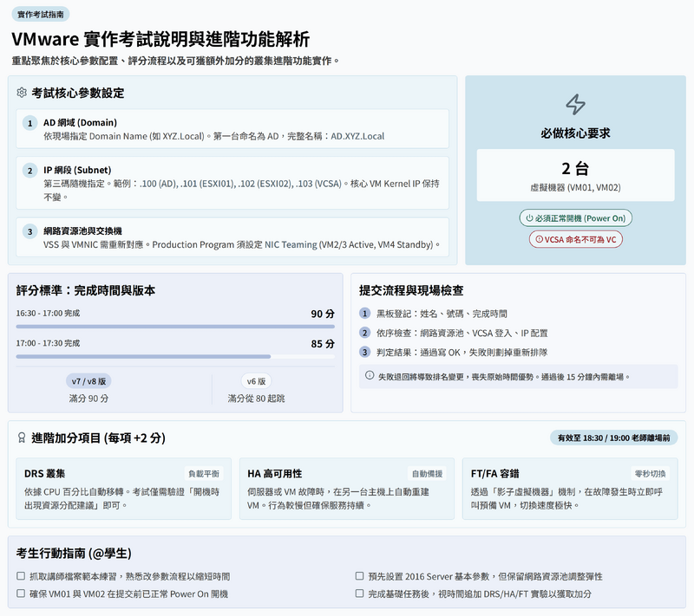Click the lightning bolt icon above 必做核心要求
Viewport: 694px width, 616px height.
tap(575, 105)
